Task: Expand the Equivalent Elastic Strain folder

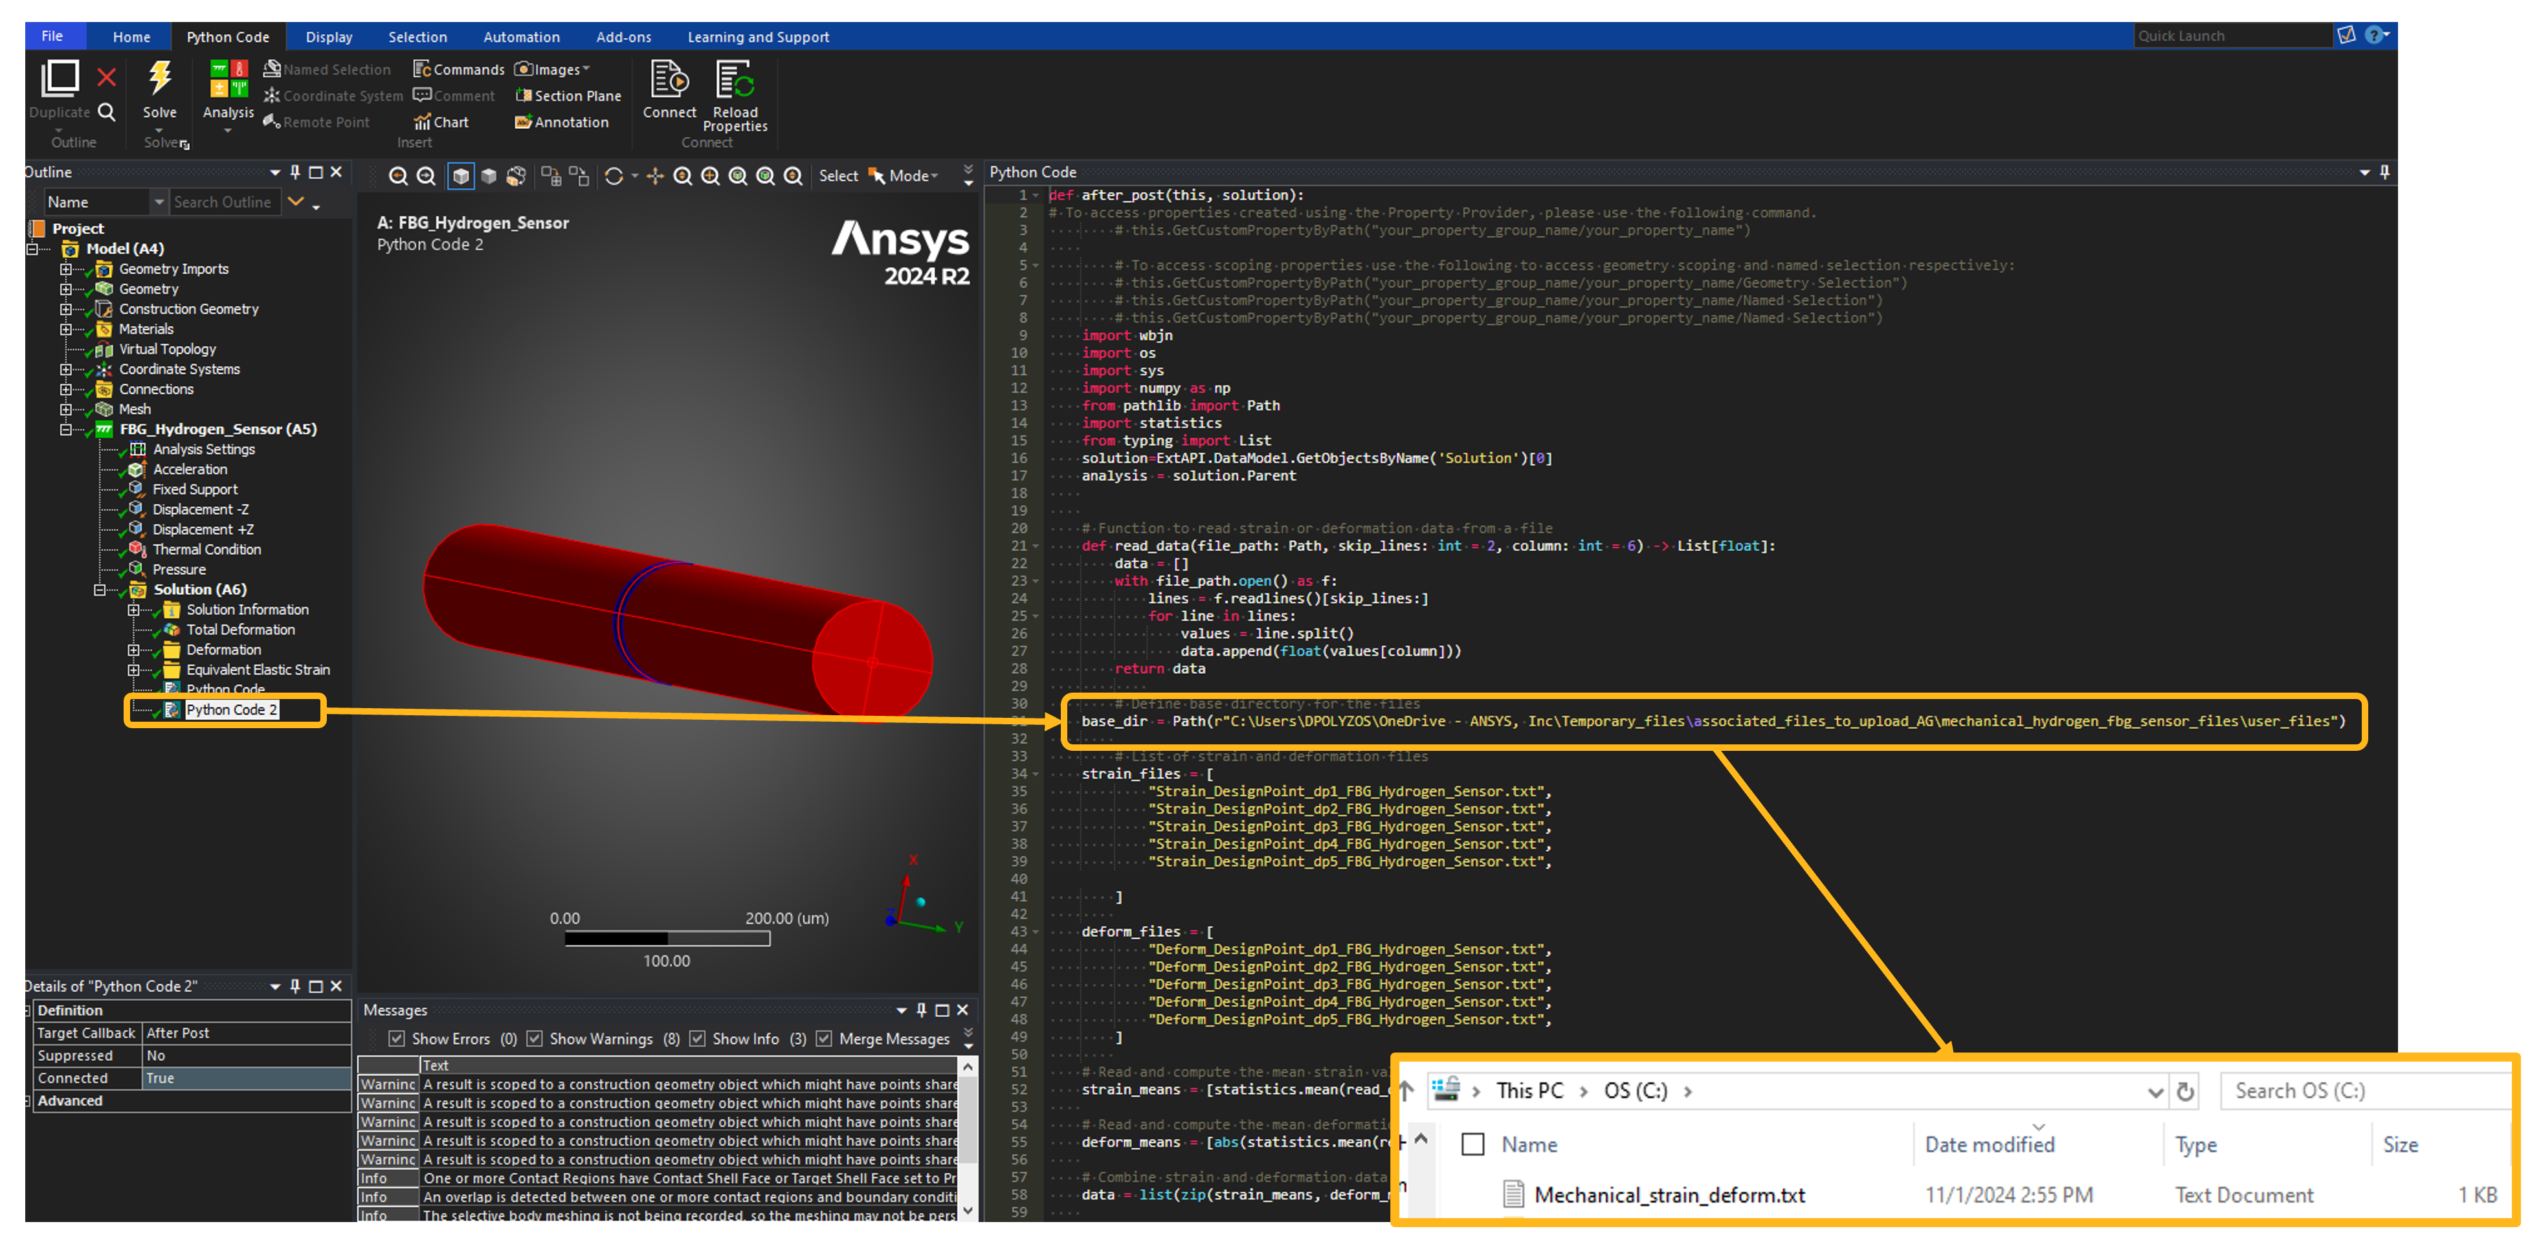Action: pos(132,669)
